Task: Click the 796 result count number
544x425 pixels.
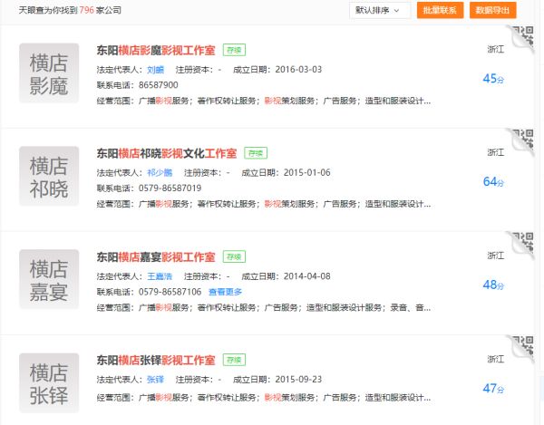Action: coord(87,10)
